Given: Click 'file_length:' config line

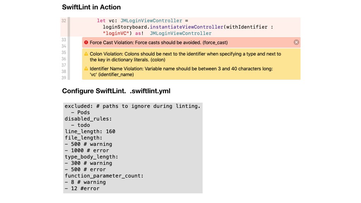Looking at the screenshot, I should 83,138.
